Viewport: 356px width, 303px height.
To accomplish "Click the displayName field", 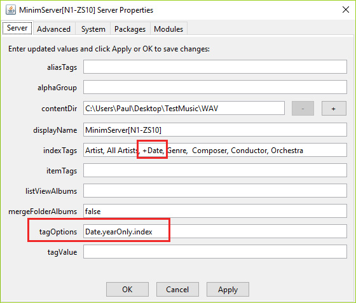I will [x=215, y=130].
